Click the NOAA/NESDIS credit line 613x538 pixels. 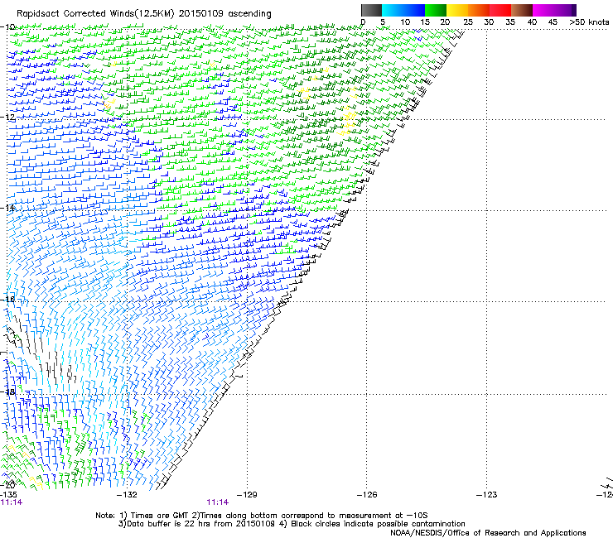488,532
